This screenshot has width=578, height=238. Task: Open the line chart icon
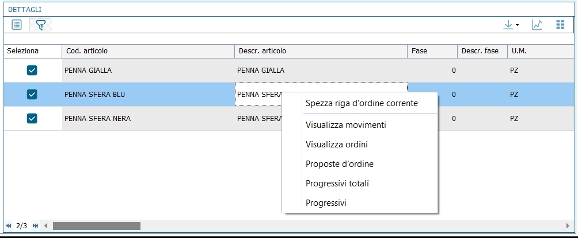(537, 25)
